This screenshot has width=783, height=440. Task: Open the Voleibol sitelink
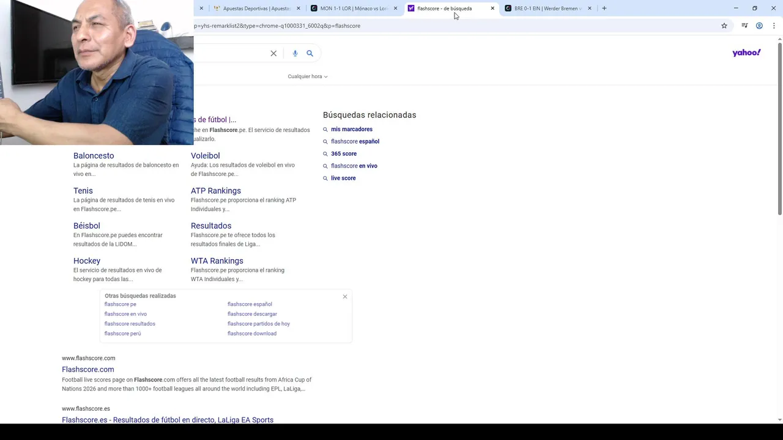click(x=205, y=156)
